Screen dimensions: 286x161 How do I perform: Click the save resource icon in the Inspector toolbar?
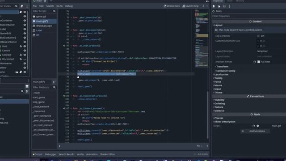[224, 6]
